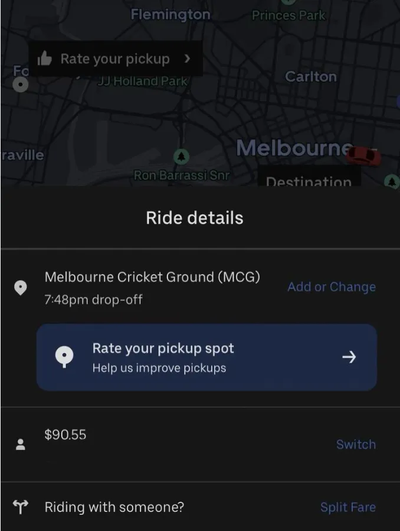
Task: Tap the Riding with someone? row
Action: (200, 507)
